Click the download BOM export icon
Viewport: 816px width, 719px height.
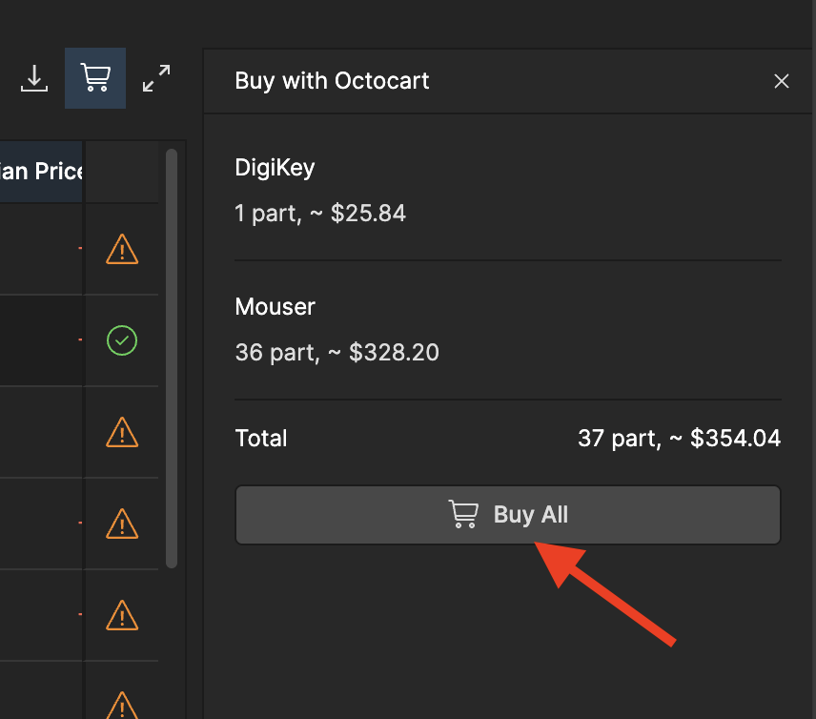[34, 78]
